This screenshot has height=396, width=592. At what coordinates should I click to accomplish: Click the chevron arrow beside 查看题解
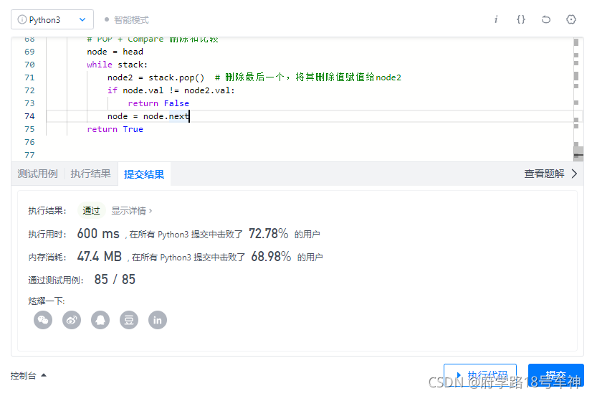tap(574, 174)
